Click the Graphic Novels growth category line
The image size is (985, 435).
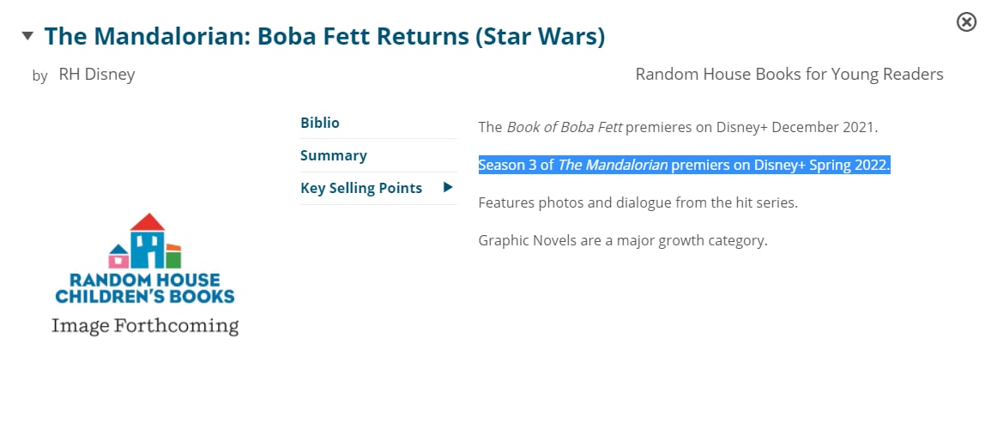click(622, 240)
